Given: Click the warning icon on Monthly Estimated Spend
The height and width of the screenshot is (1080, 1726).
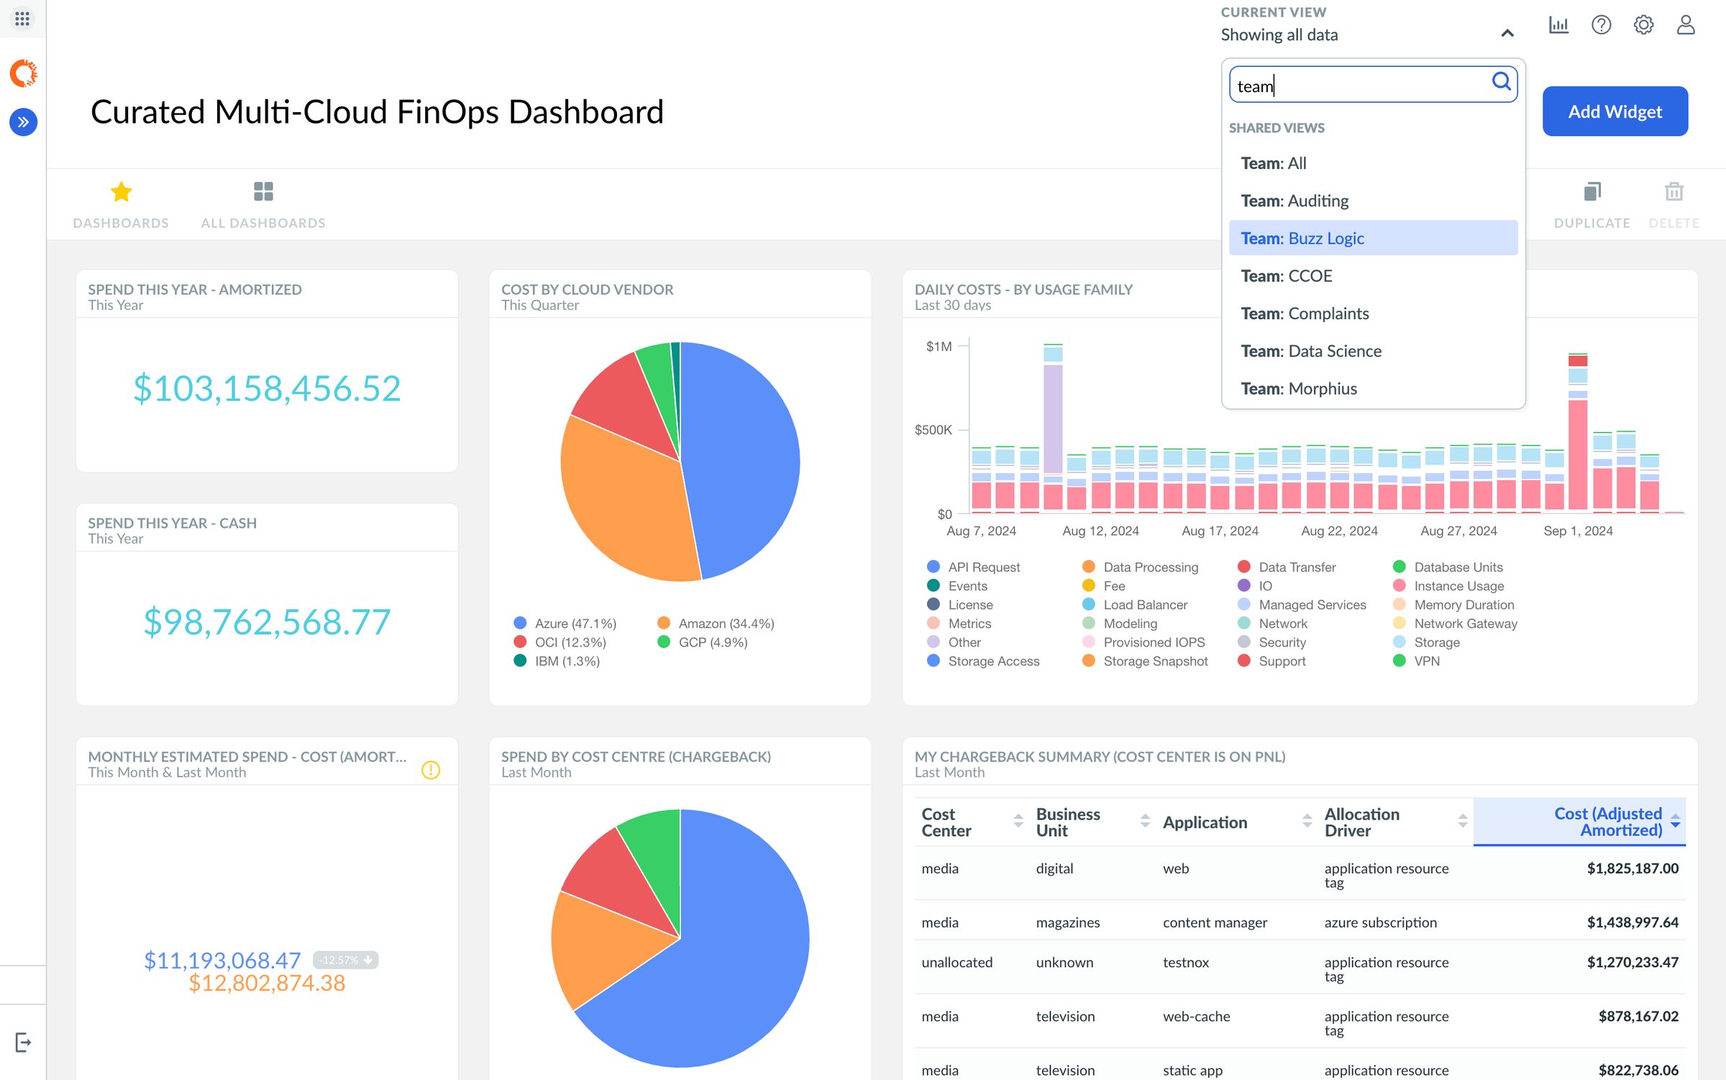Looking at the screenshot, I should [430, 769].
